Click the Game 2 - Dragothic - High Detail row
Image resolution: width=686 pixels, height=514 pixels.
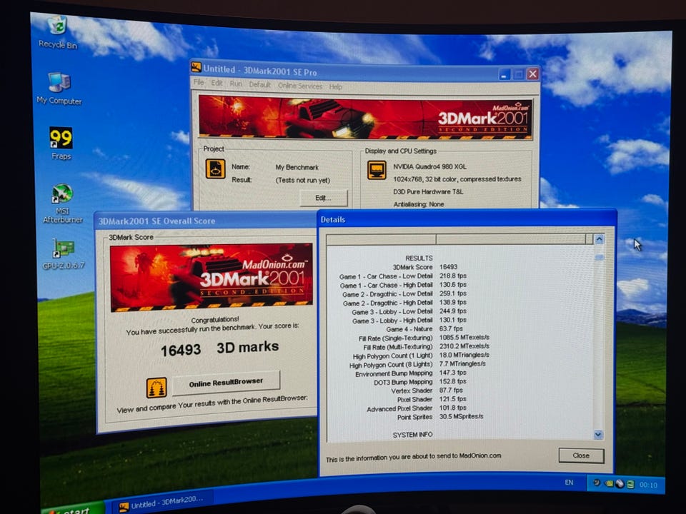(404, 303)
